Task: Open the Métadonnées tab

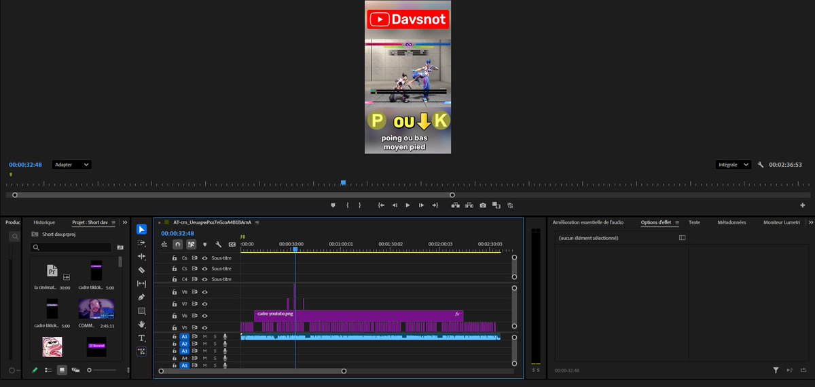Action: (x=731, y=222)
